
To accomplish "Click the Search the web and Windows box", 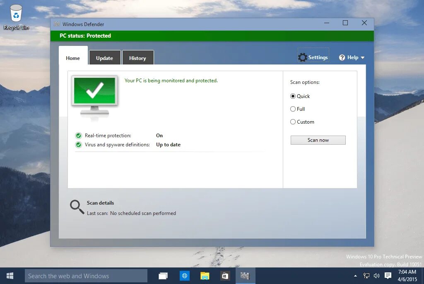I will [86, 275].
